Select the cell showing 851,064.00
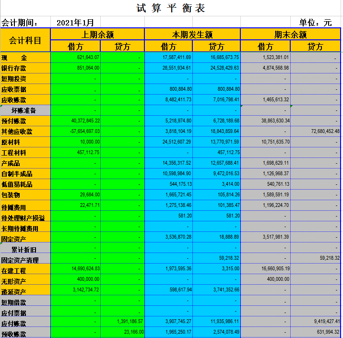 click(75, 68)
